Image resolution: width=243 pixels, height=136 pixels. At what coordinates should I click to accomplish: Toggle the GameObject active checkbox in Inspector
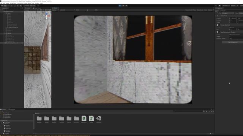[x=220, y=11]
